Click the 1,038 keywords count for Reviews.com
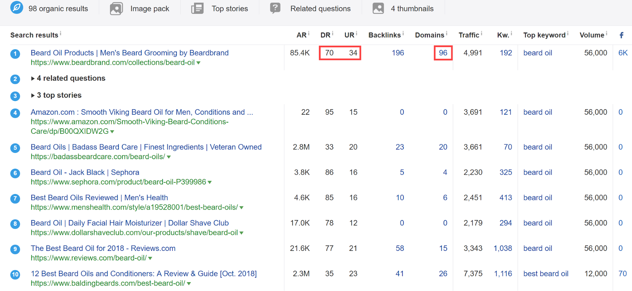The width and height of the screenshot is (632, 291). tap(503, 248)
